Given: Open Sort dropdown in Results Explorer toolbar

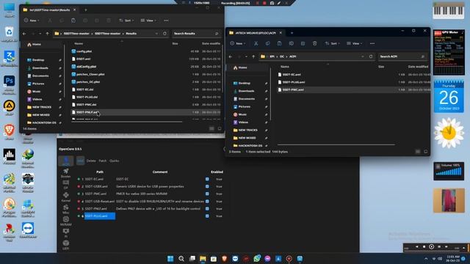Looking at the screenshot, I should tap(126, 21).
